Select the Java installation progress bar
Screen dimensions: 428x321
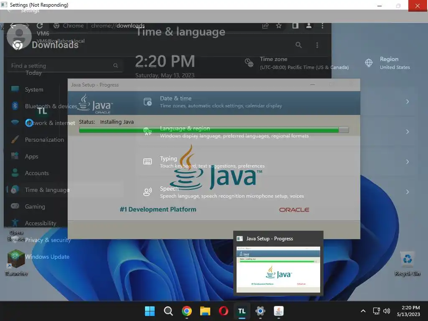214,130
